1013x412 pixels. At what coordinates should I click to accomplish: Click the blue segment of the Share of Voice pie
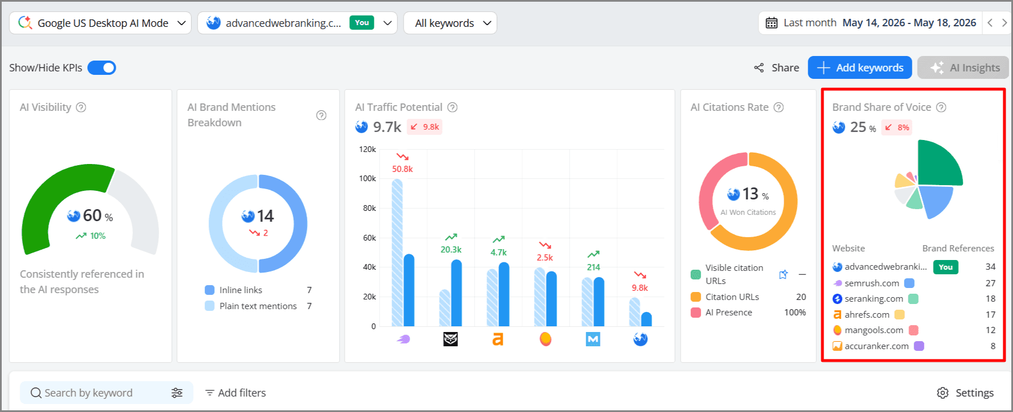(936, 201)
